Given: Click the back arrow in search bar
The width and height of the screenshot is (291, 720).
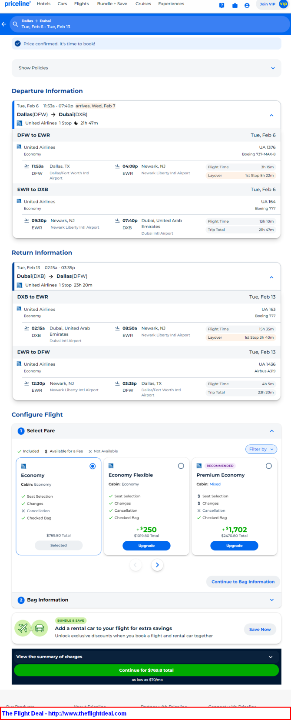Looking at the screenshot, I should [4, 24].
